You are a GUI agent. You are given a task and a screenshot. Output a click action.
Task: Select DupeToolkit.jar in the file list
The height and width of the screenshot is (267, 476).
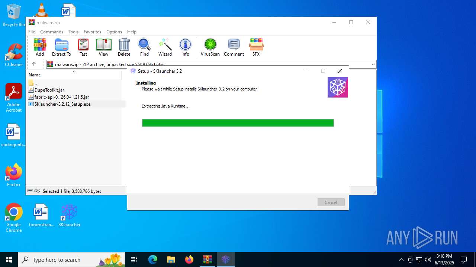[x=46, y=90]
